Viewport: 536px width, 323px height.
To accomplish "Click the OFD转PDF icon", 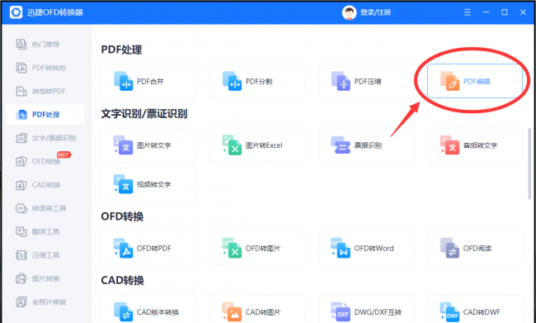I will tap(123, 248).
